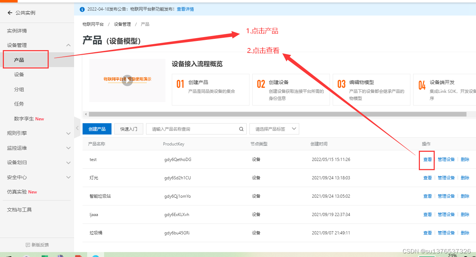Open 仿真实验 New in the sidebar

pyautogui.click(x=22, y=192)
